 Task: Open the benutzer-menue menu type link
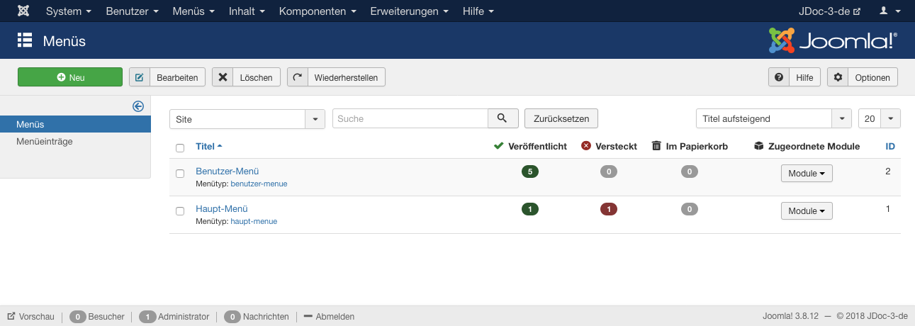point(259,184)
